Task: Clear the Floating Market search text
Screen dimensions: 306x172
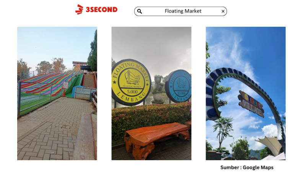Action: pyautogui.click(x=223, y=11)
